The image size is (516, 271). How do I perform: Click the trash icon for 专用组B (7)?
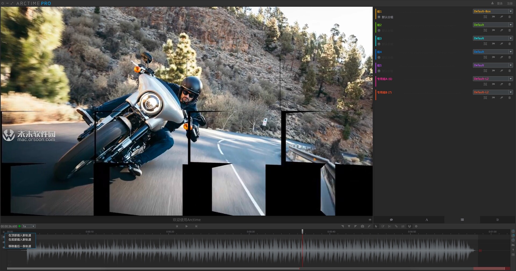[x=510, y=98]
